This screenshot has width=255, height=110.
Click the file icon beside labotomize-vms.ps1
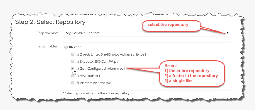[77, 83]
